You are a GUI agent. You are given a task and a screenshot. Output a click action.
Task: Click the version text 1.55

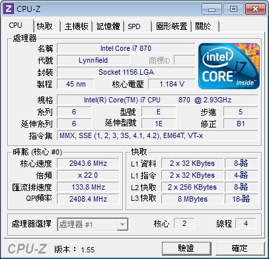click(87, 250)
